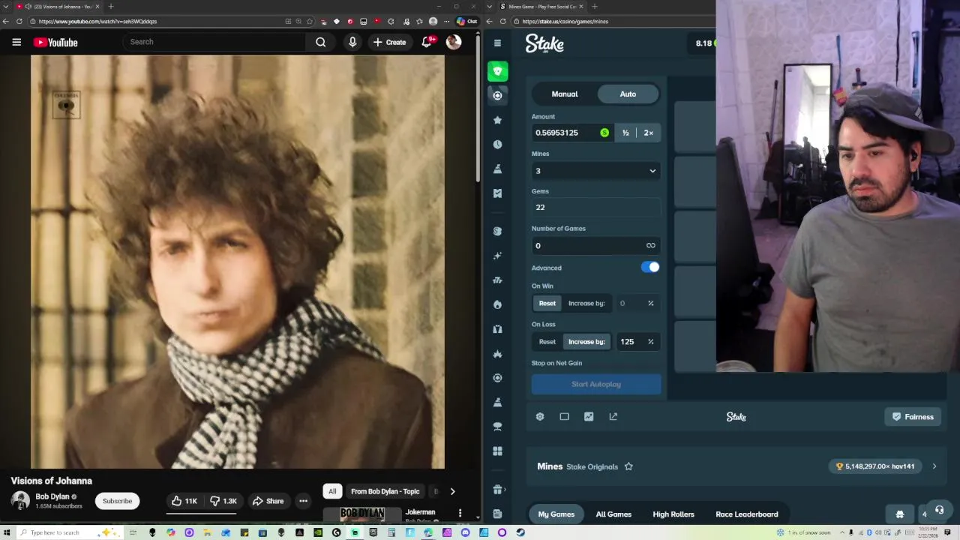Open Stake sidebar hamburger menu
This screenshot has width=960, height=540.
(x=497, y=43)
